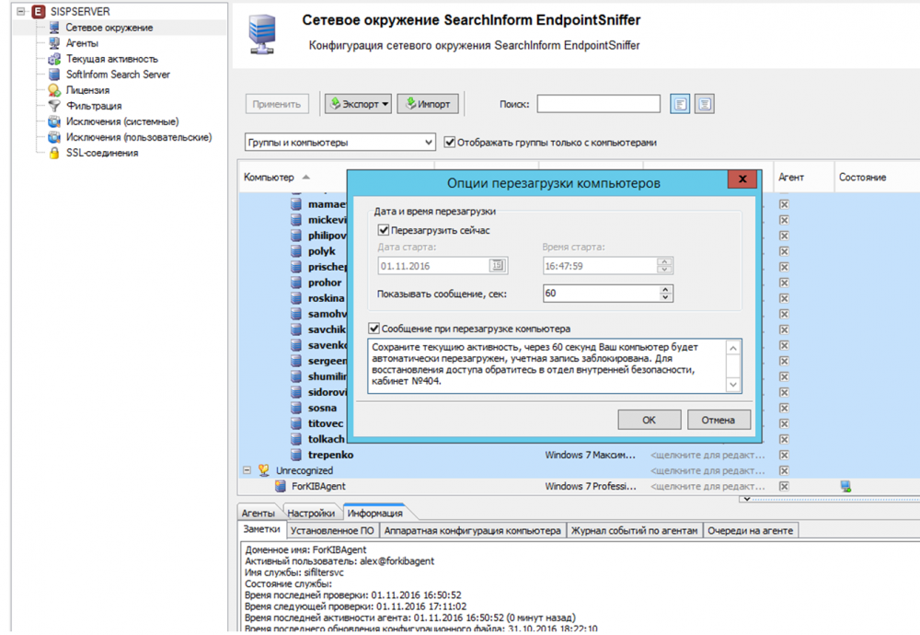
Task: Open Фильтрация funnel icon
Action: 54,106
